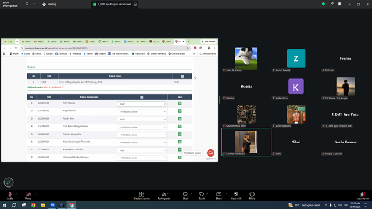Click the shared browser address bar
The width and height of the screenshot is (372, 209).
(x=105, y=48)
